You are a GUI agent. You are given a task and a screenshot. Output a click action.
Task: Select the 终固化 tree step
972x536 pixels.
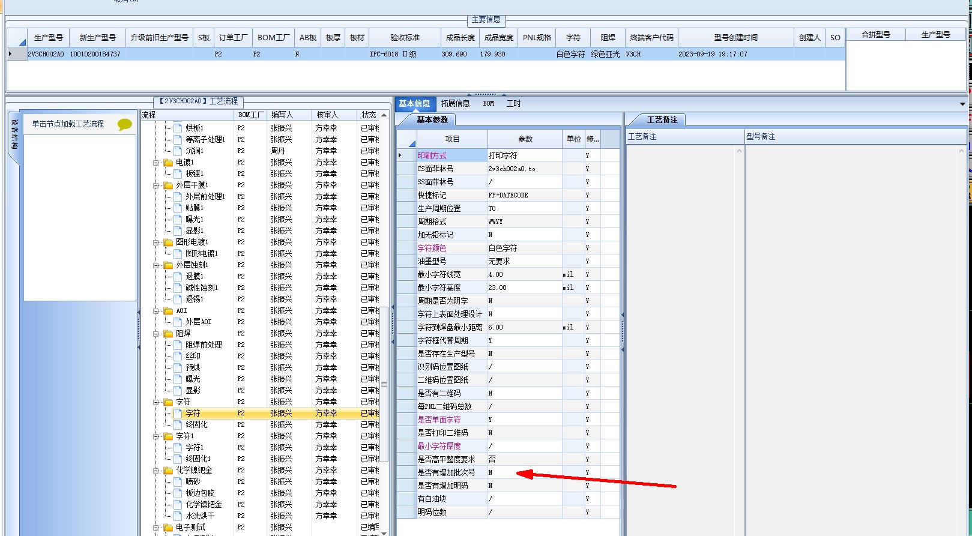coord(196,424)
